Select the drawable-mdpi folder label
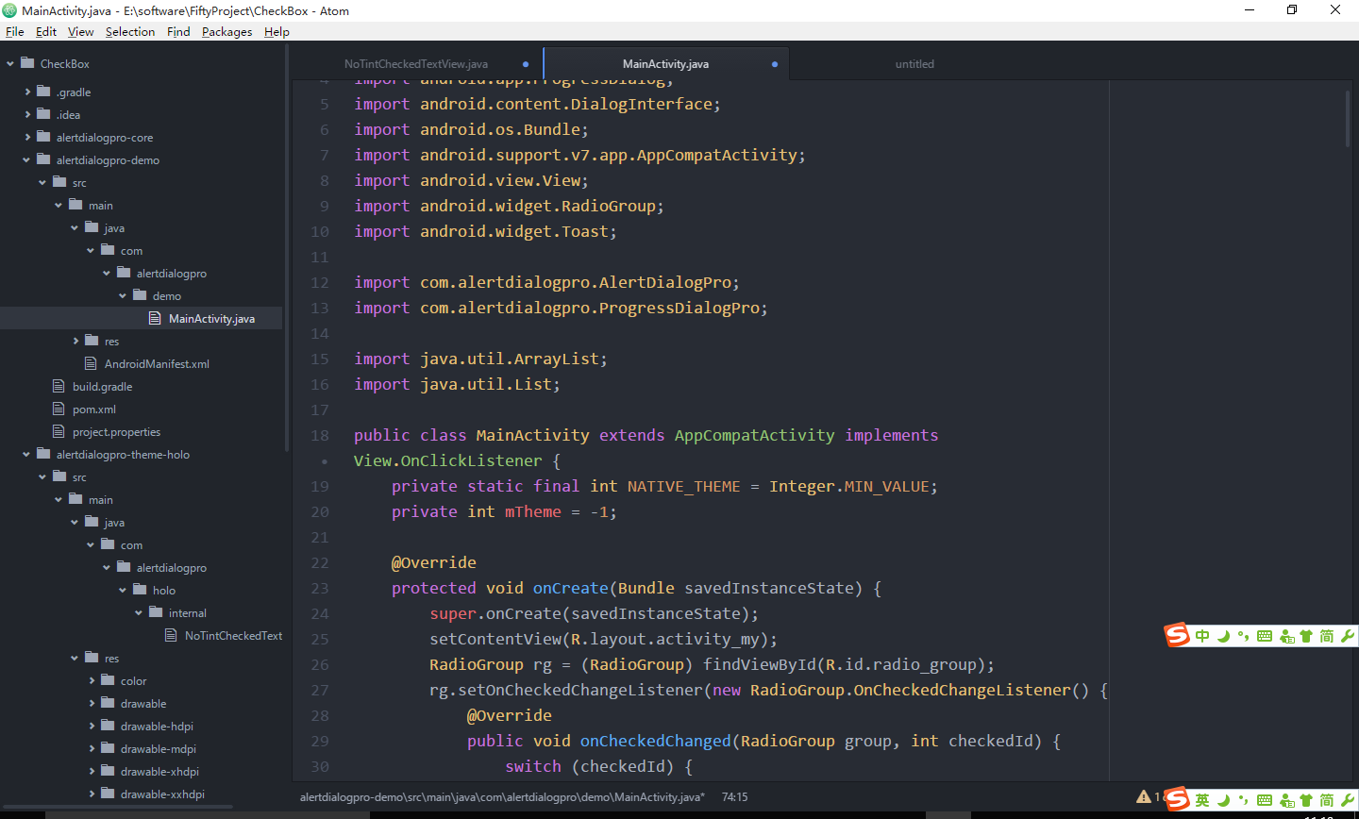Image resolution: width=1359 pixels, height=819 pixels. [x=159, y=748]
